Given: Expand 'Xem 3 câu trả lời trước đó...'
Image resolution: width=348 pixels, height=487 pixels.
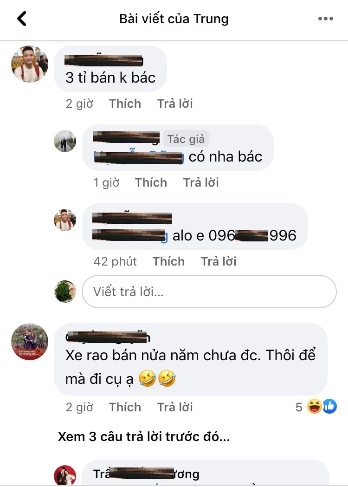Looking at the screenshot, I should tap(144, 437).
